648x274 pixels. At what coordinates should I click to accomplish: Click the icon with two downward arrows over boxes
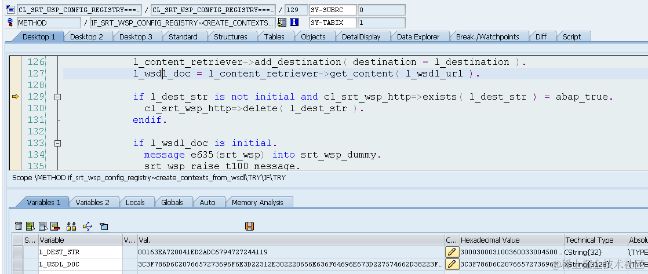click(x=71, y=226)
